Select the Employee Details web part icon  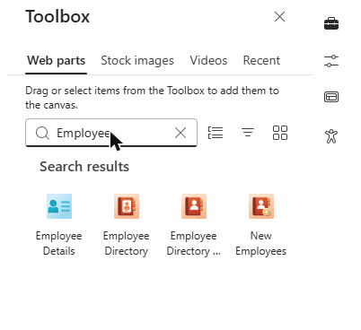click(59, 206)
